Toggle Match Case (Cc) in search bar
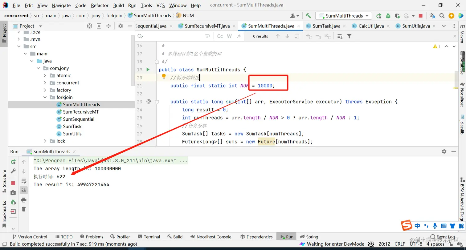 [220, 36]
